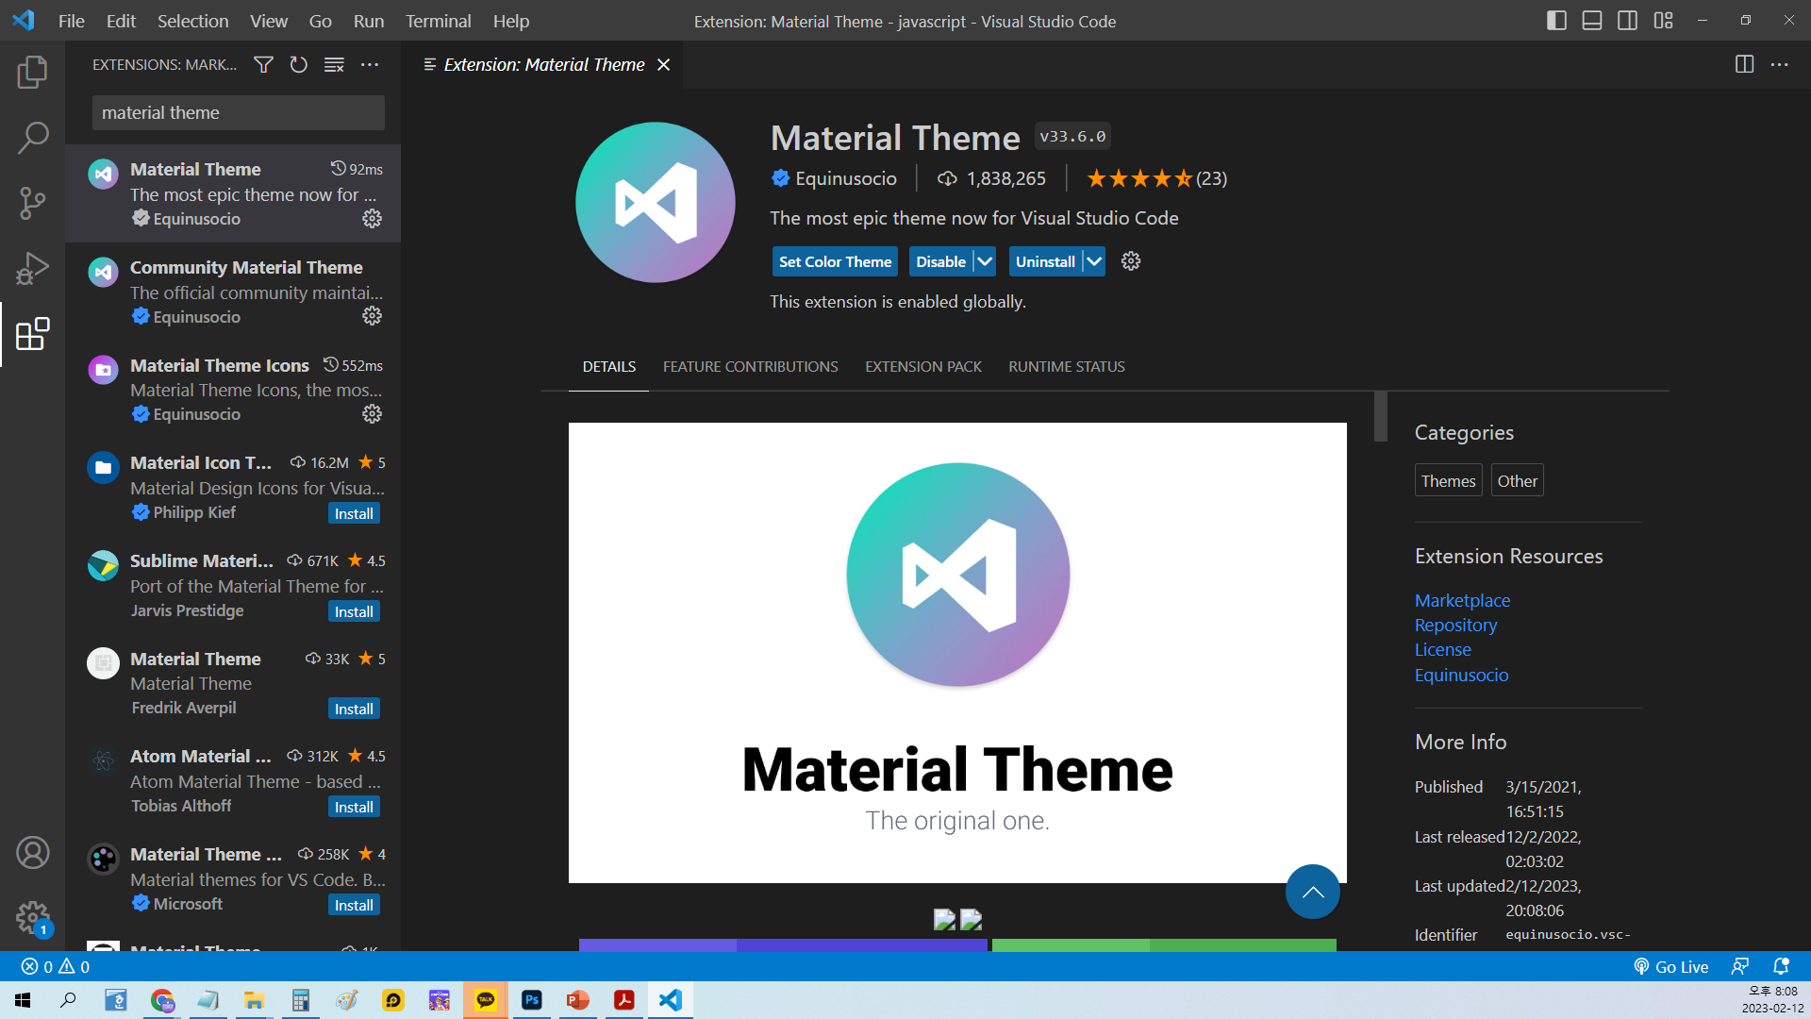
Task: Open Manage gear for Material Theme Icons
Action: coord(373,414)
